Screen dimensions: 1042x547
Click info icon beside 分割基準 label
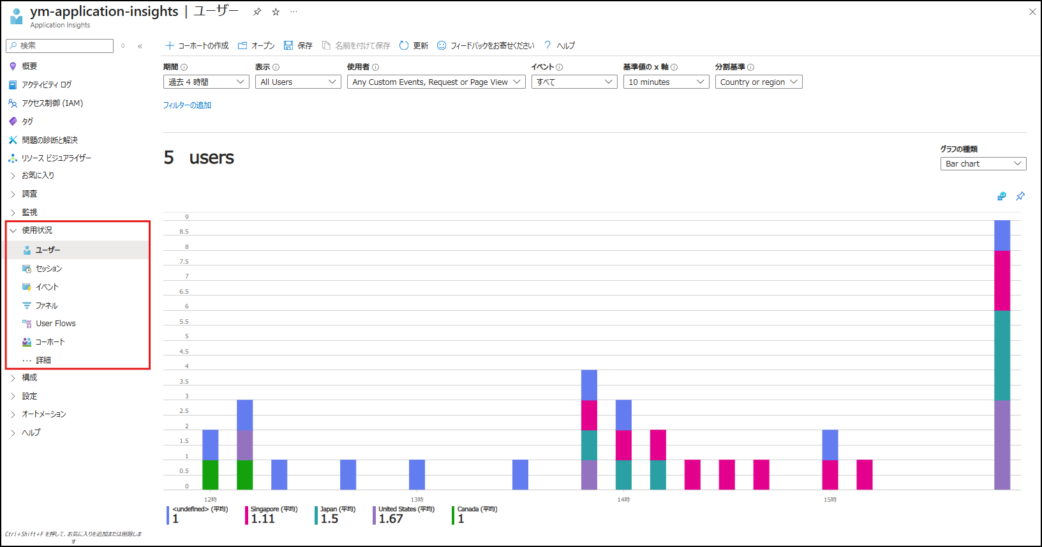click(x=751, y=67)
